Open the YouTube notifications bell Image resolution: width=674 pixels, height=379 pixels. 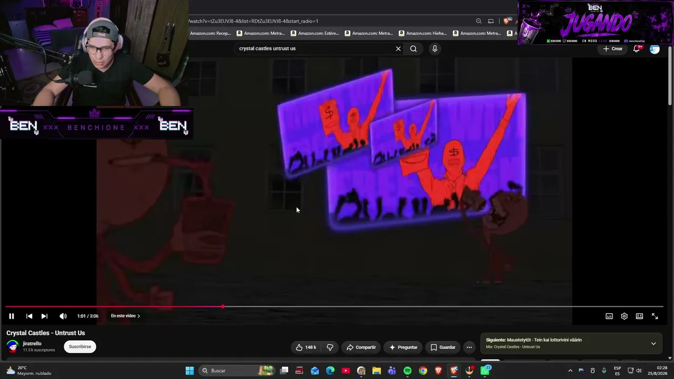637,48
